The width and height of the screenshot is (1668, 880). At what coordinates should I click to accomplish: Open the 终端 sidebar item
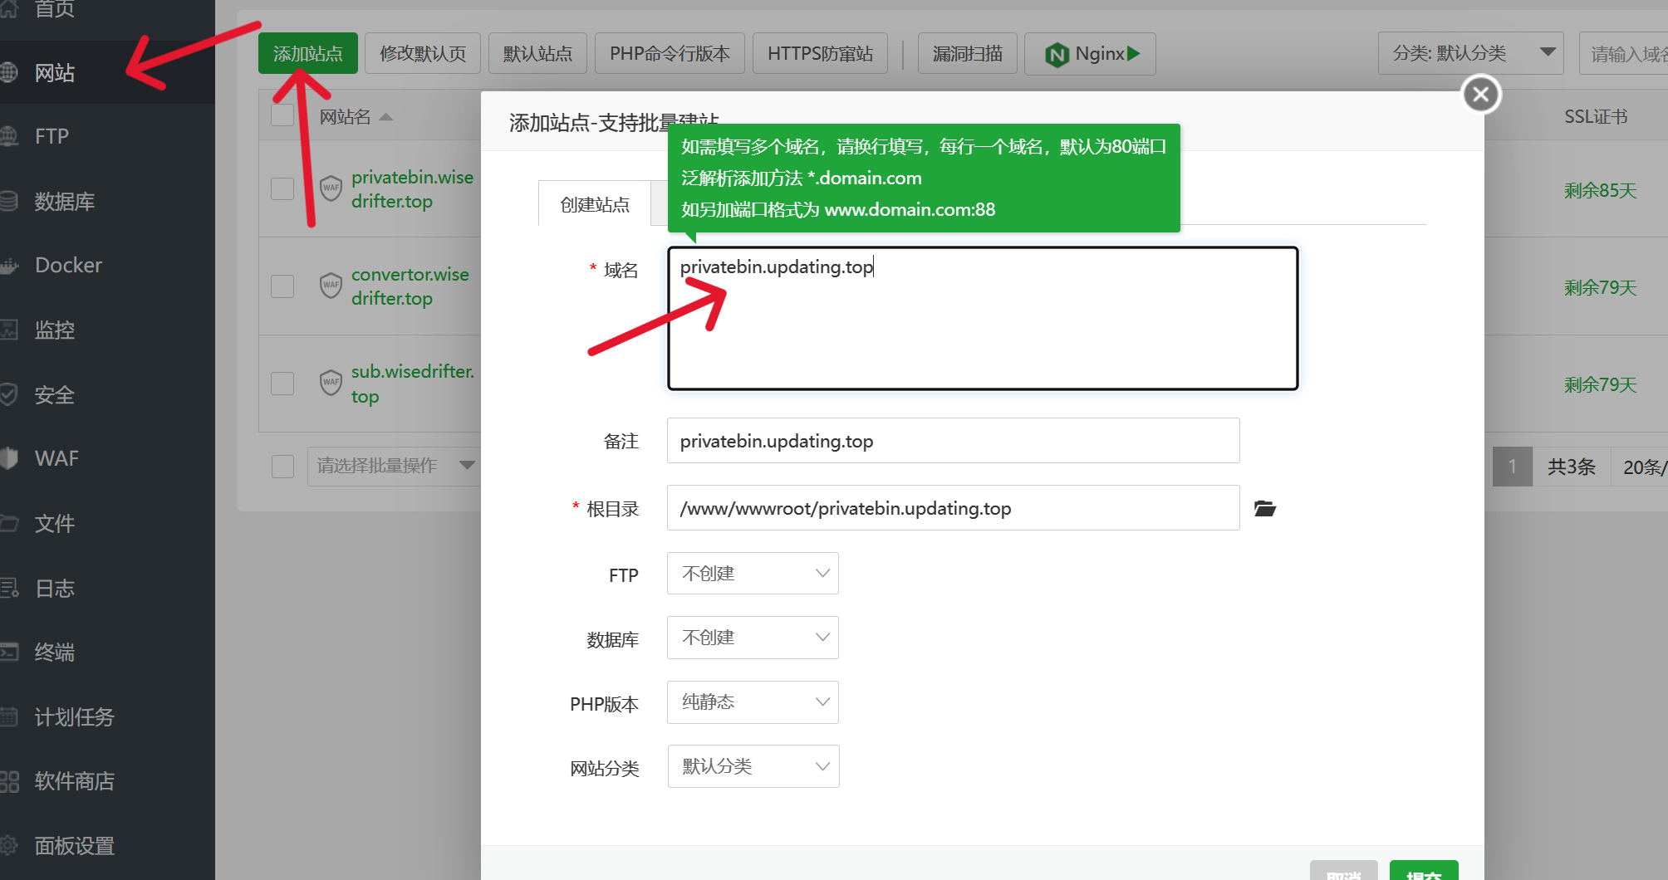(55, 652)
